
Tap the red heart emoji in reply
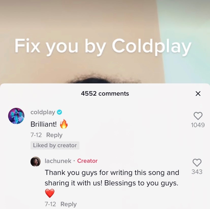tap(50, 193)
